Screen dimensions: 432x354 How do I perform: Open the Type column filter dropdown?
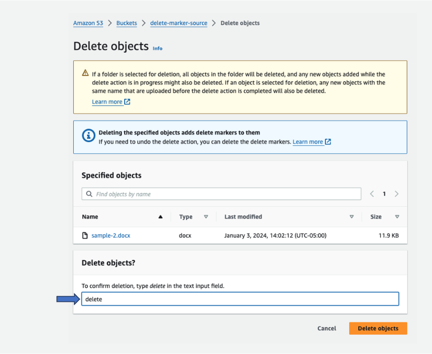(x=206, y=217)
